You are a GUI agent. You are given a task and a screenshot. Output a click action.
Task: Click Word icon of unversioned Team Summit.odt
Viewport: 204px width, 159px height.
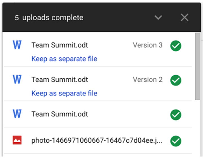tap(17, 114)
